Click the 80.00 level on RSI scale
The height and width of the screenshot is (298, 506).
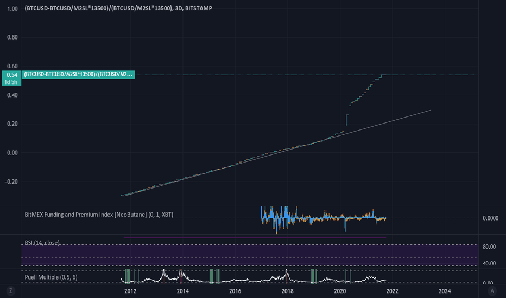(489, 247)
